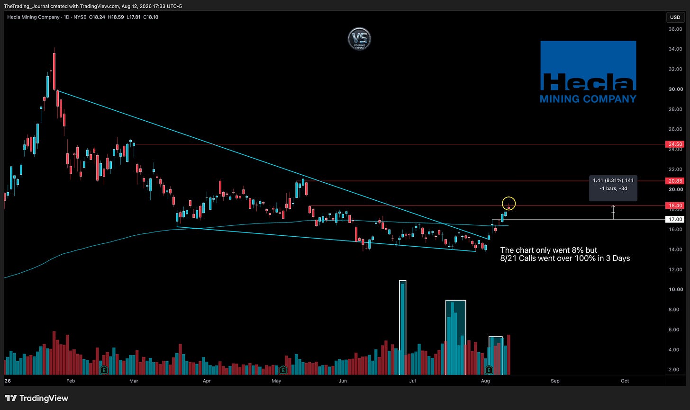This screenshot has width=690, height=410.
Task: Click the '1.41 (8.31%) 141' measurement label
Action: click(613, 180)
